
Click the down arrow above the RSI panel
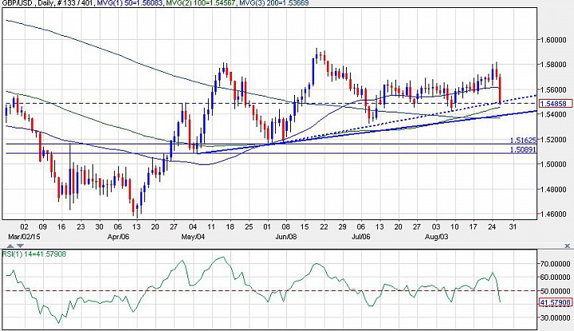(20, 246)
